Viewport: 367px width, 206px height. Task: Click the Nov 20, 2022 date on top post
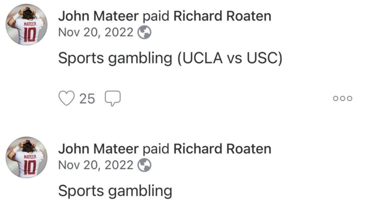96,33
